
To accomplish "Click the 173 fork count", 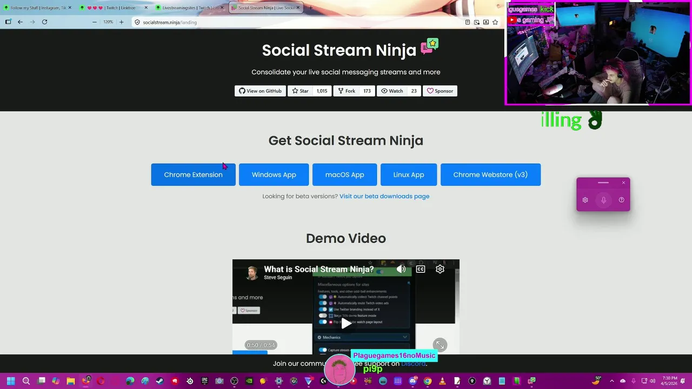I will point(367,91).
